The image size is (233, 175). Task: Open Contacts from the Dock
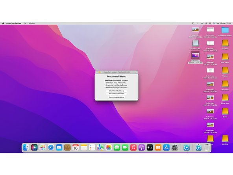click(67, 147)
